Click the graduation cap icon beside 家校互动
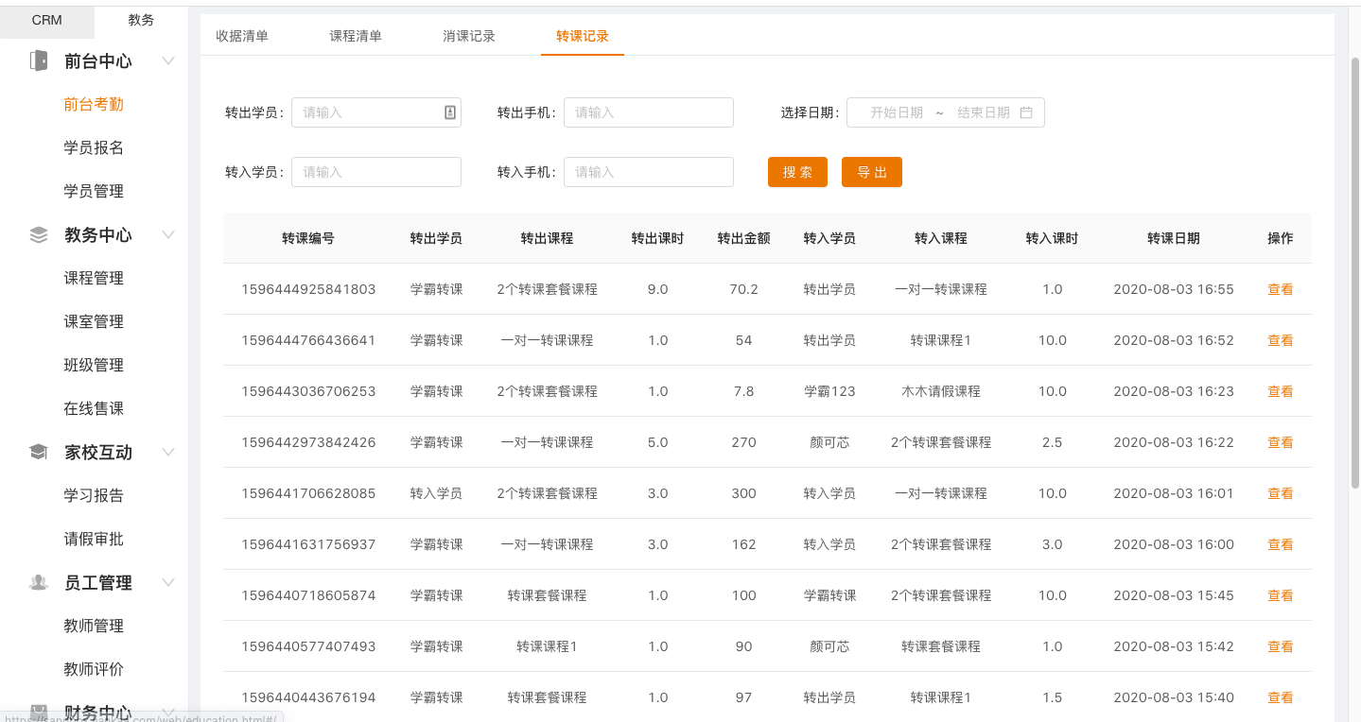Image resolution: width=1361 pixels, height=722 pixels. pyautogui.click(x=39, y=453)
